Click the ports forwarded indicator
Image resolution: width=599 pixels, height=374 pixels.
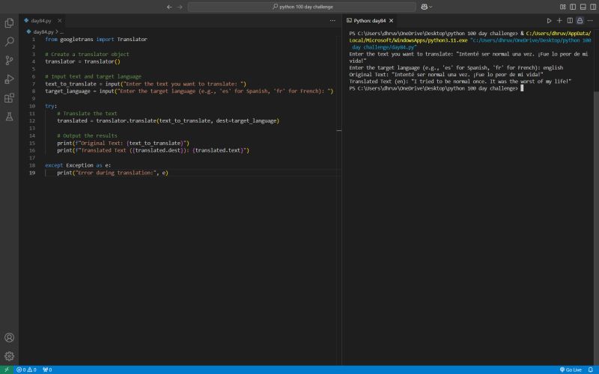47,370
